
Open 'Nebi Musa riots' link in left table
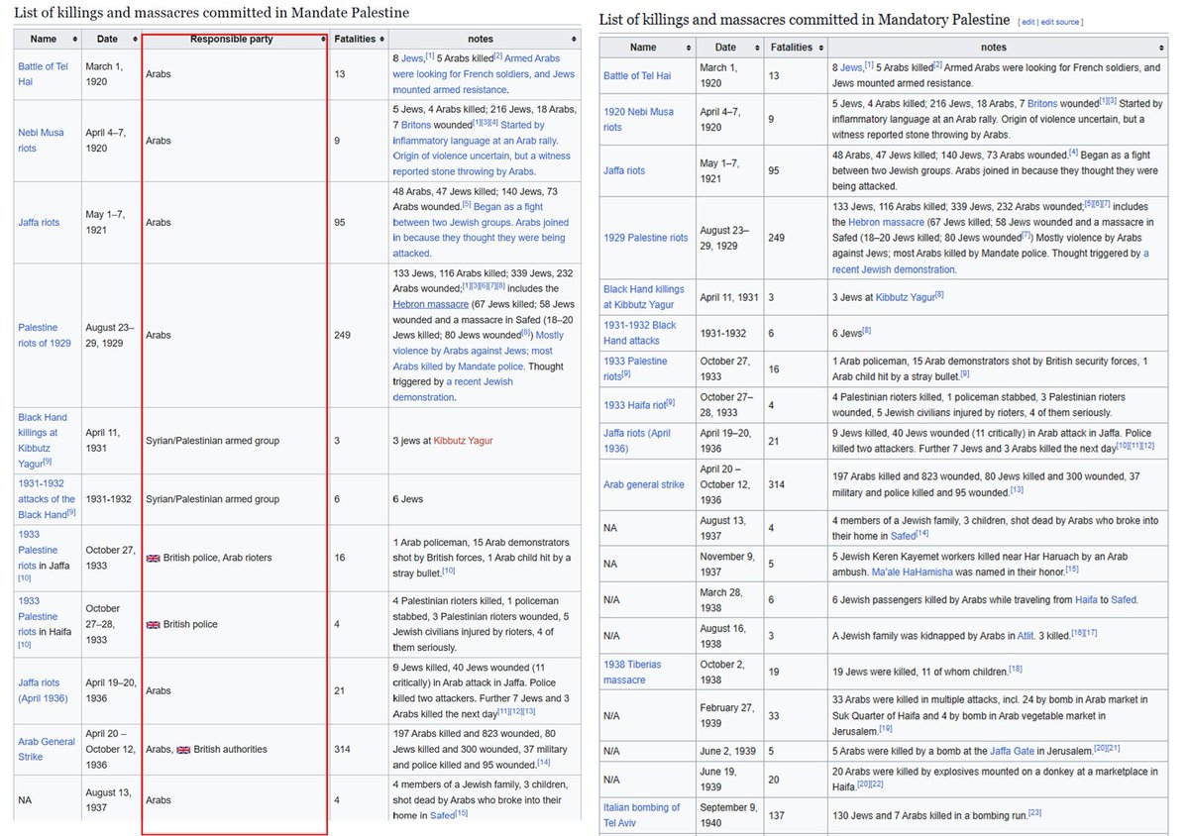(40, 139)
